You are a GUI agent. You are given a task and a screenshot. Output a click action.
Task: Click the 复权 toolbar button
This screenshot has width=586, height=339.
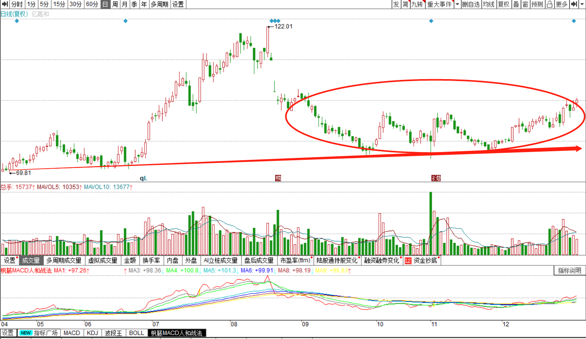[504, 4]
